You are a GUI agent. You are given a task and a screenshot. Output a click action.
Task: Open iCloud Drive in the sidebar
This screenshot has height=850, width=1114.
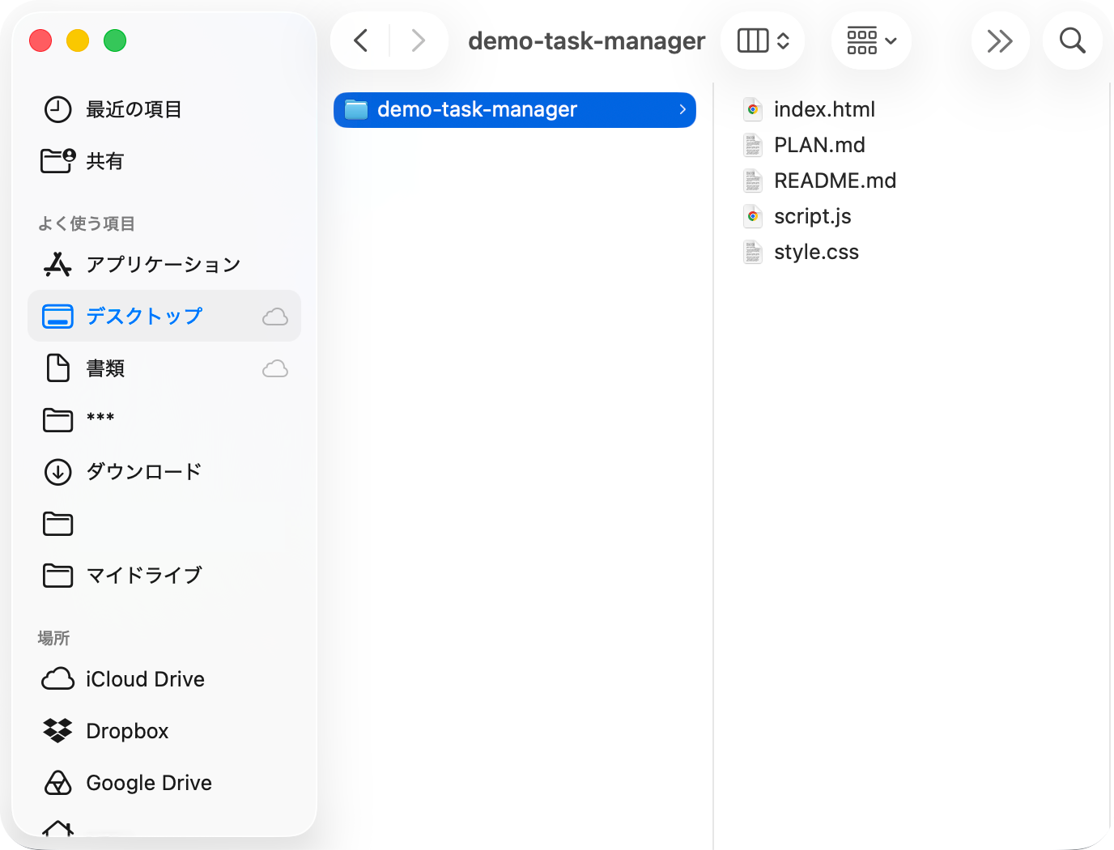coord(164,679)
